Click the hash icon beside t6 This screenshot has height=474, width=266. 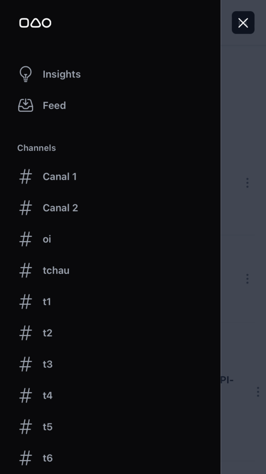26,458
